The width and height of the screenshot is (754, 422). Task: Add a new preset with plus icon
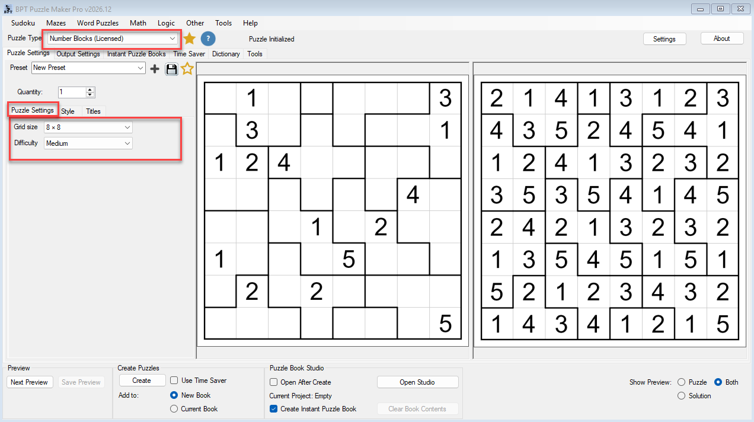pos(155,69)
